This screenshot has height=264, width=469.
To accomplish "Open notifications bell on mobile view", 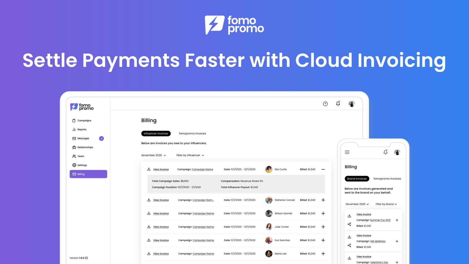I will (x=385, y=152).
